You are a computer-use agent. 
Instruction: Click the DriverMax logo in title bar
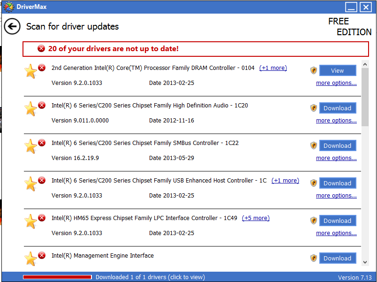click(9, 7)
